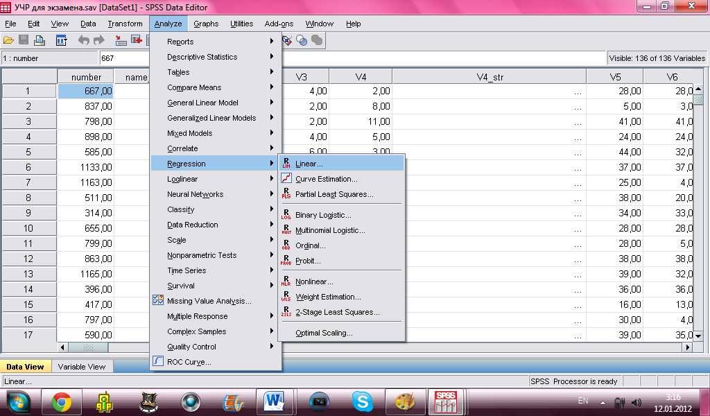Show hidden tray icons arrow
This screenshot has height=416, width=710.
point(603,402)
